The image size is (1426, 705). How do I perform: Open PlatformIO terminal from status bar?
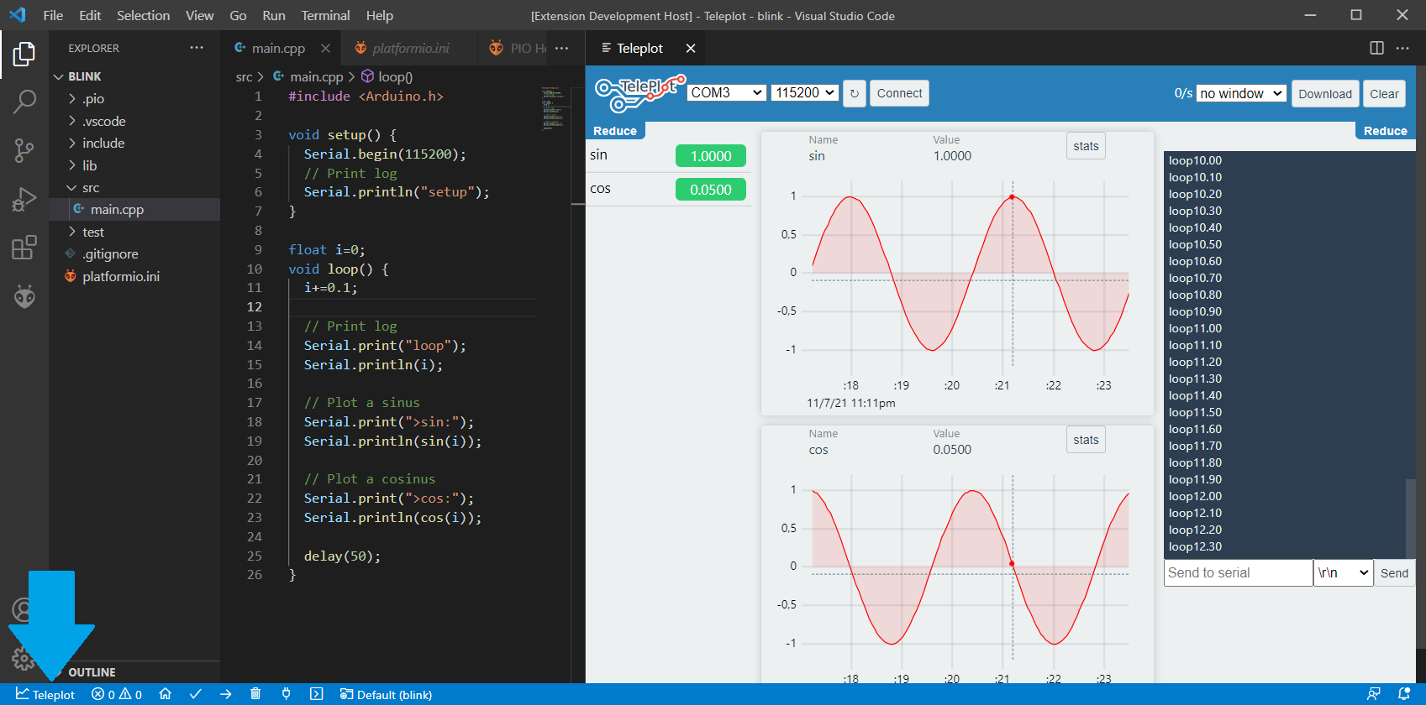tap(316, 694)
